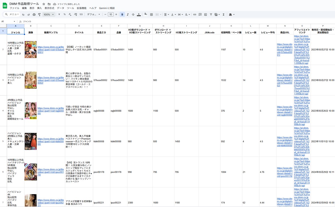
Task: Click the insert link icon
Action: click(195, 15)
